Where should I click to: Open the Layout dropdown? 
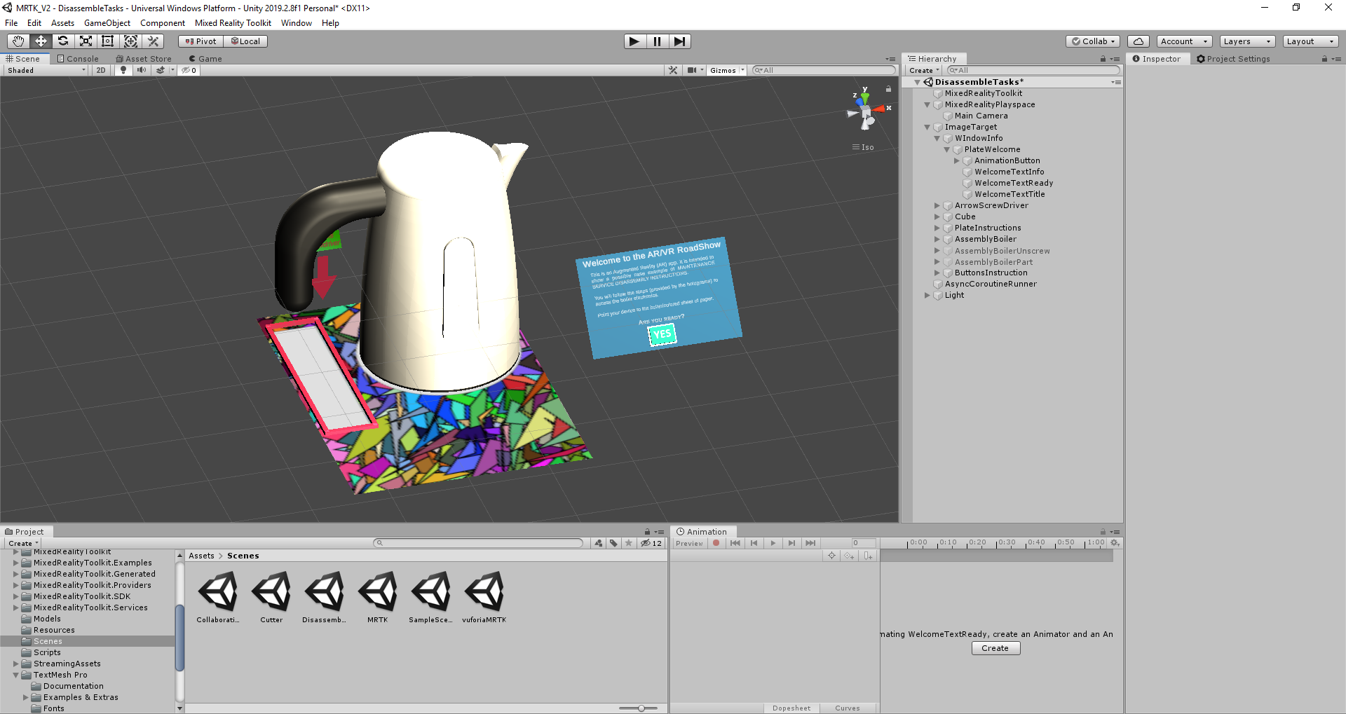coord(1310,41)
